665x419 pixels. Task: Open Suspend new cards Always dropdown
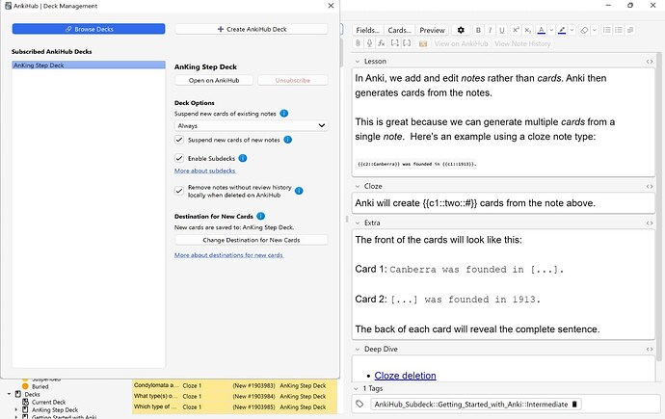pyautogui.click(x=252, y=125)
